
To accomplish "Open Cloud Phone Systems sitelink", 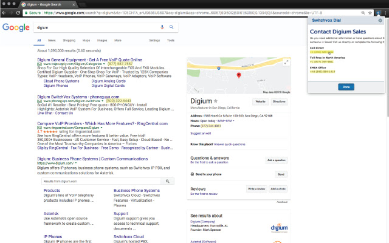I will click(x=61, y=81).
